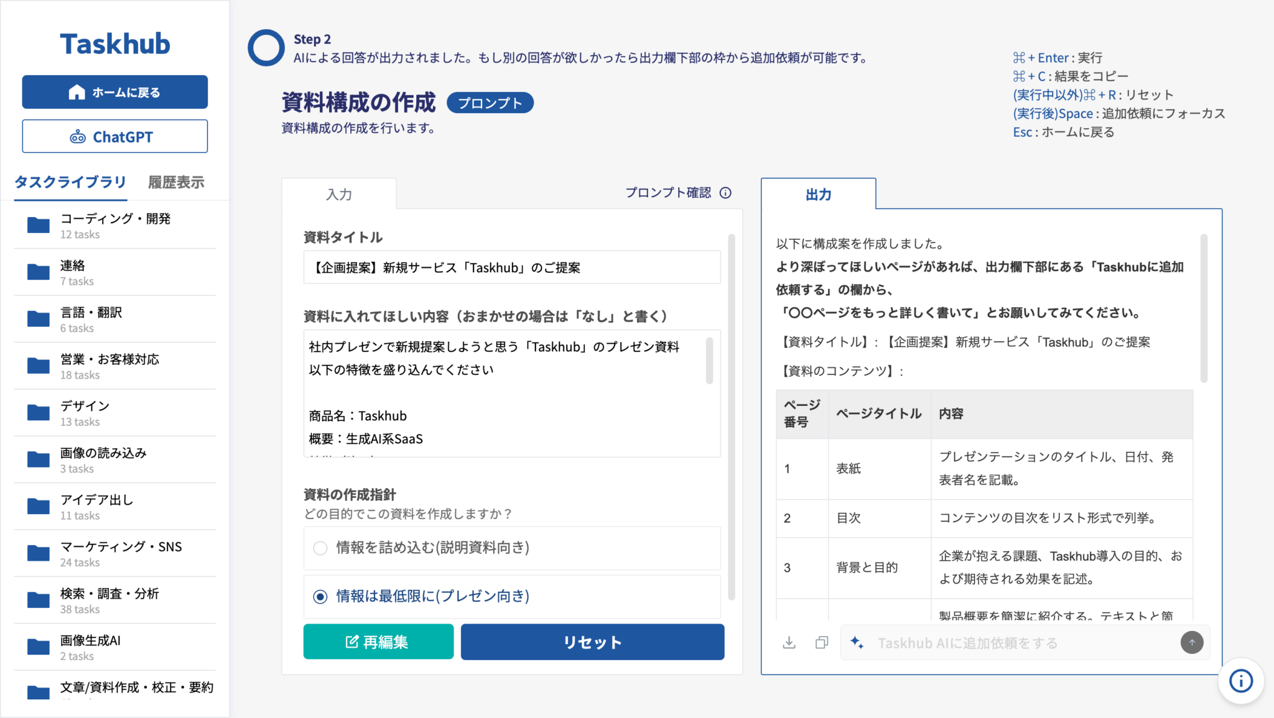Screen dimensions: 1274x718
Task: Click the home icon on ホームに戻る button
Action: coord(76,91)
